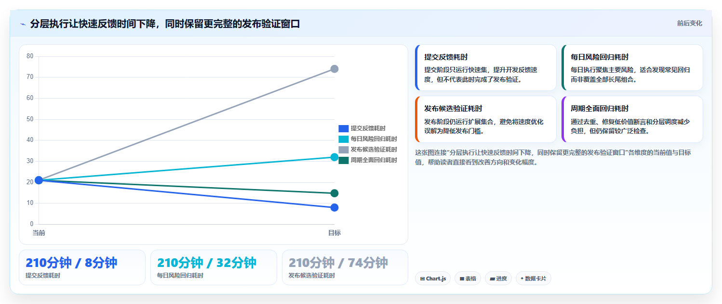Click the 进度 tag chip

click(x=498, y=279)
